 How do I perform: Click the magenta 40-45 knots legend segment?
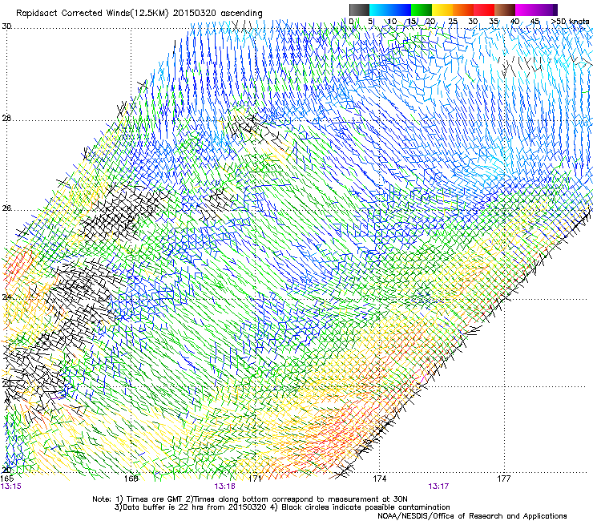click(526, 10)
